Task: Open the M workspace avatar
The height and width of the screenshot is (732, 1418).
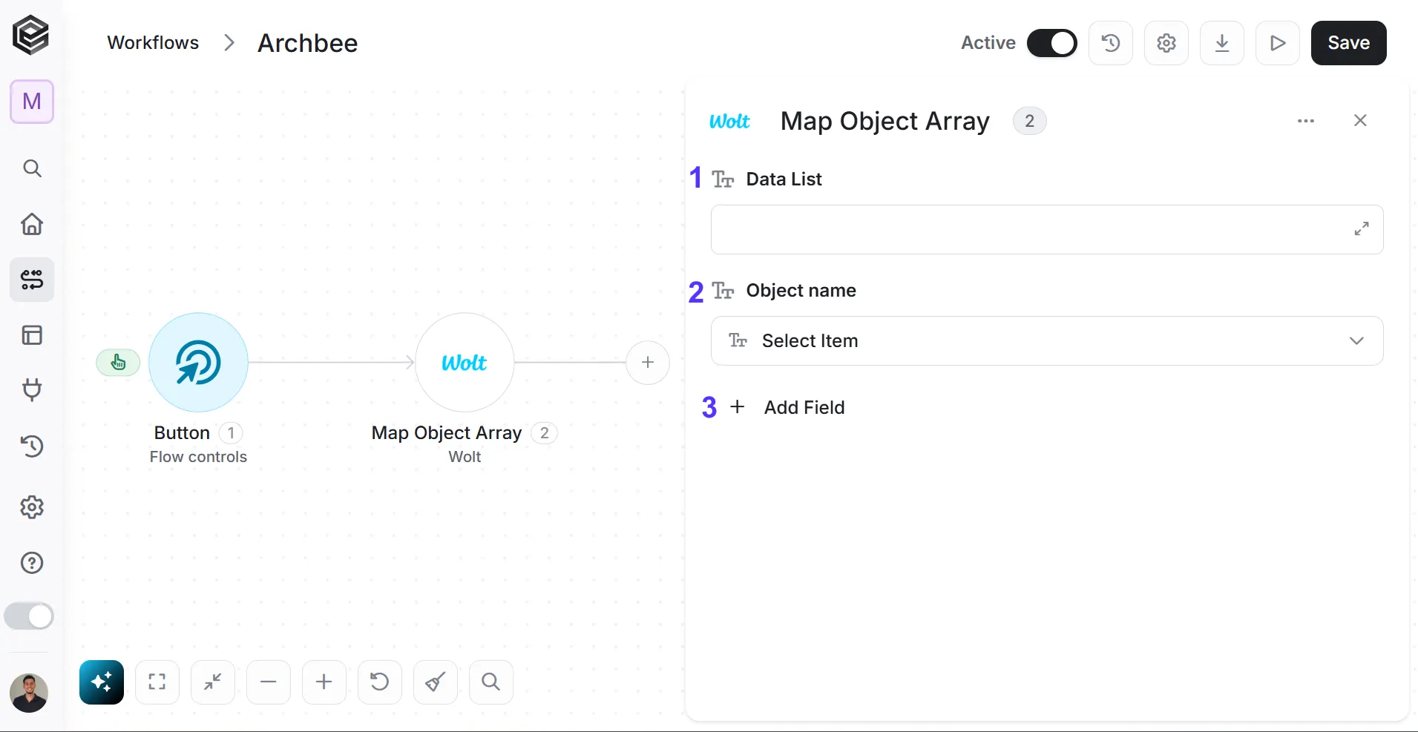Action: [x=32, y=102]
